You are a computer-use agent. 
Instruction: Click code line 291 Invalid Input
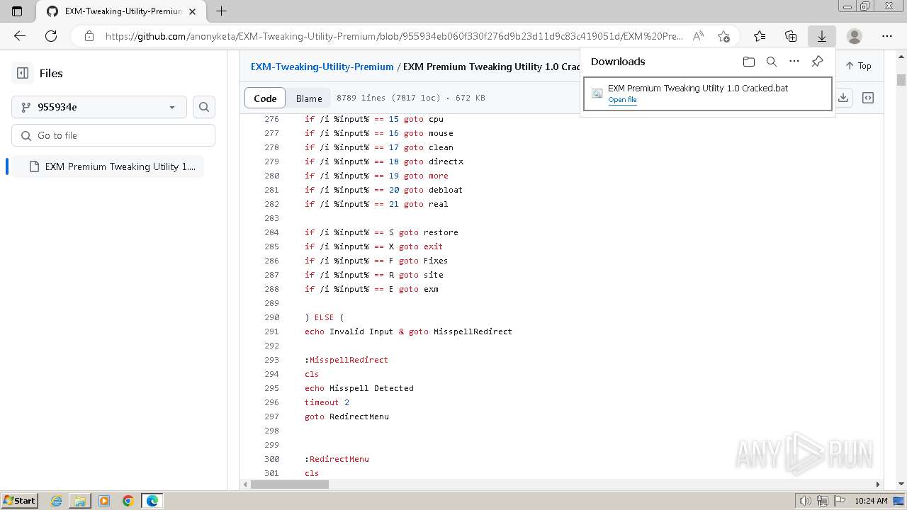(x=408, y=331)
